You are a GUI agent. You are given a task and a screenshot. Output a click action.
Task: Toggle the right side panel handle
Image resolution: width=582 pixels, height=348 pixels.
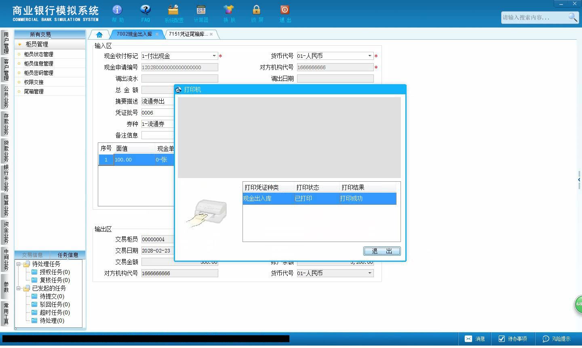(580, 180)
